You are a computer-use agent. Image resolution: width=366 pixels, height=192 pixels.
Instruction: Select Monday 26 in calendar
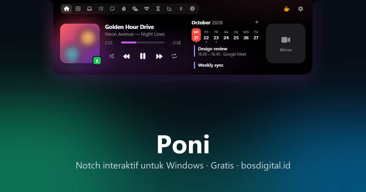pyautogui.click(x=246, y=35)
